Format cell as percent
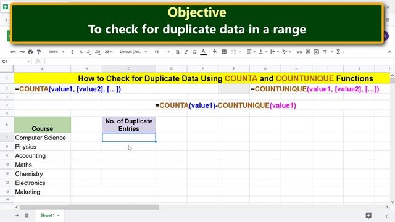This screenshot has height=222, width=395. [x=81, y=52]
